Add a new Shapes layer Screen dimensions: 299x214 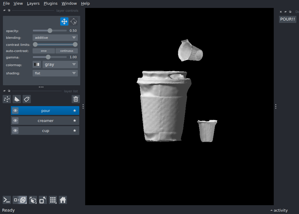[17, 99]
